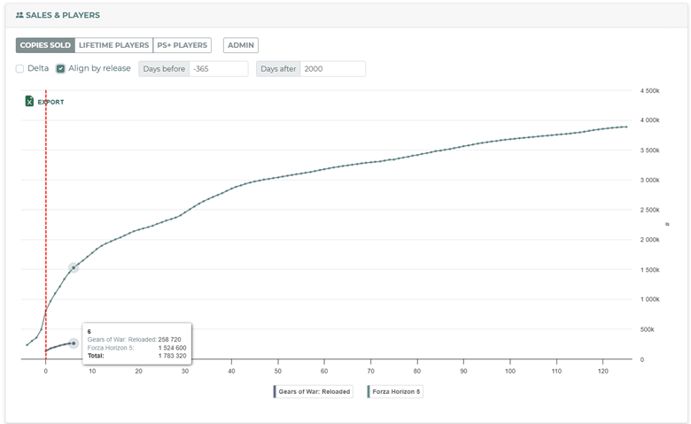This screenshot has width=691, height=424.
Task: Select the PS+ Players tab
Action: (x=182, y=45)
